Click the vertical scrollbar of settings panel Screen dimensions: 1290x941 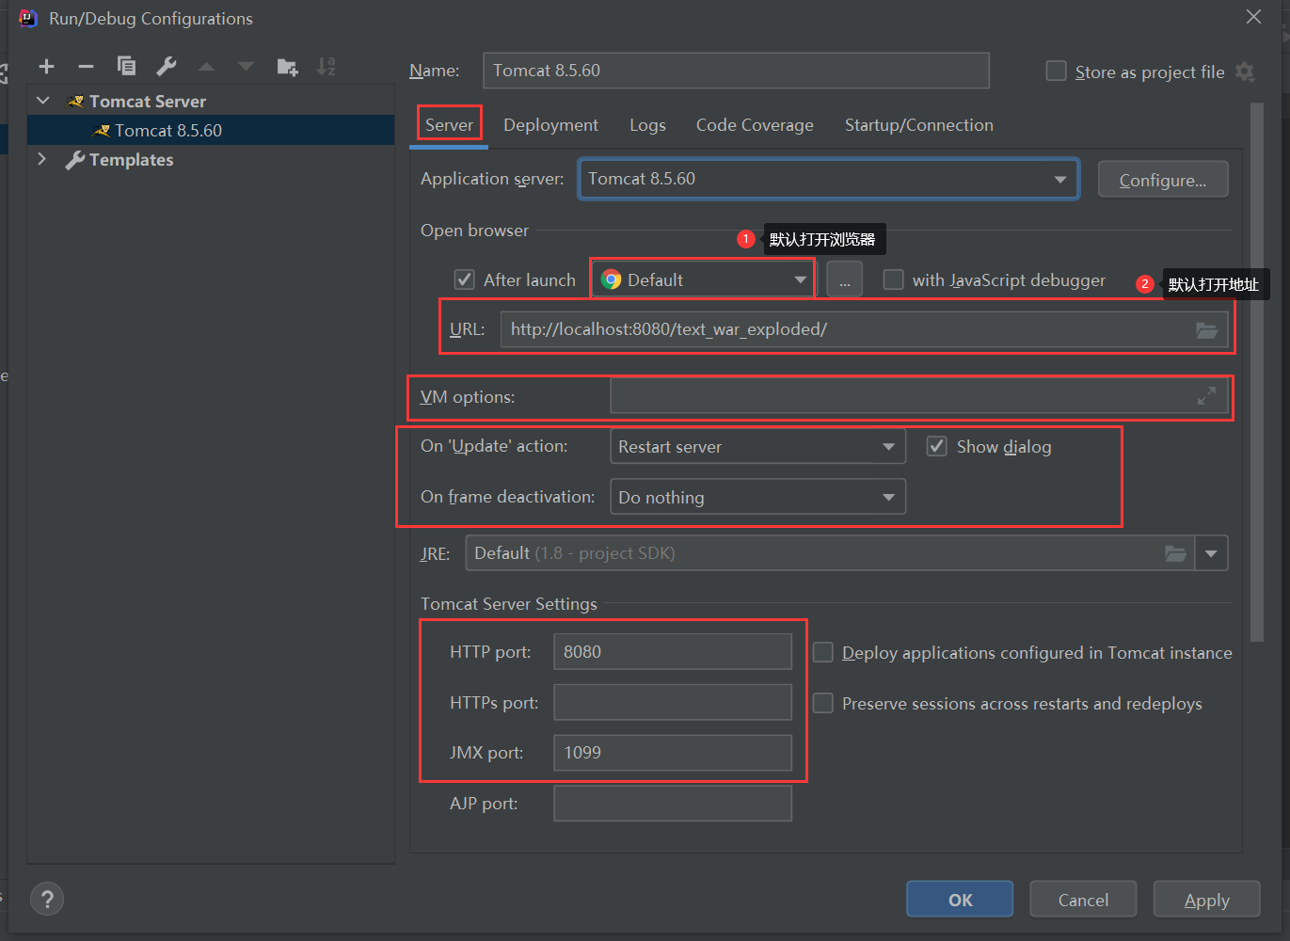point(1256,372)
